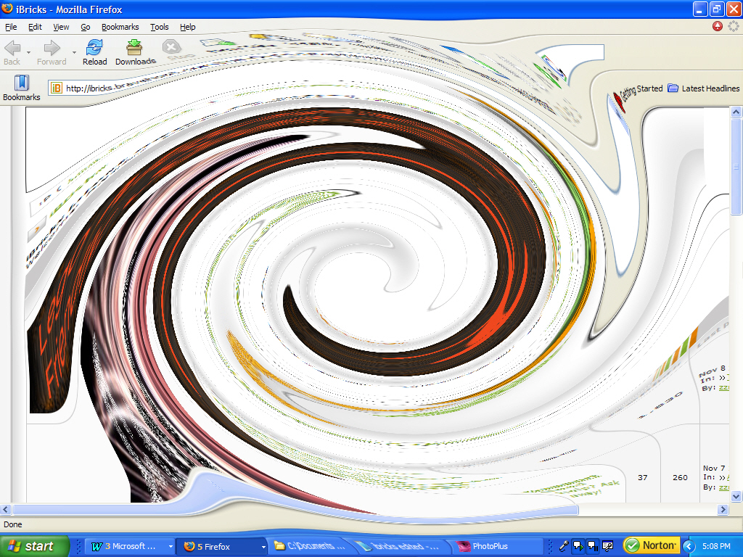This screenshot has width=743, height=557.
Task: Click the Nov 7 date text
Action: (x=714, y=468)
